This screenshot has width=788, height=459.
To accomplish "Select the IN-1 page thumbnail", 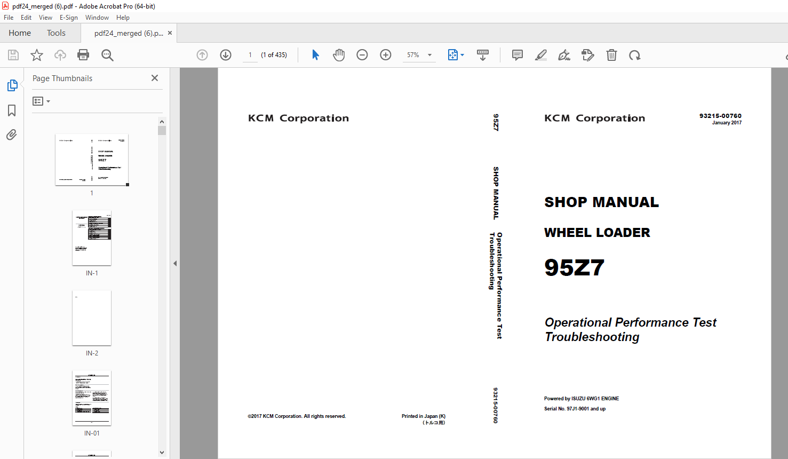I will 92,238.
